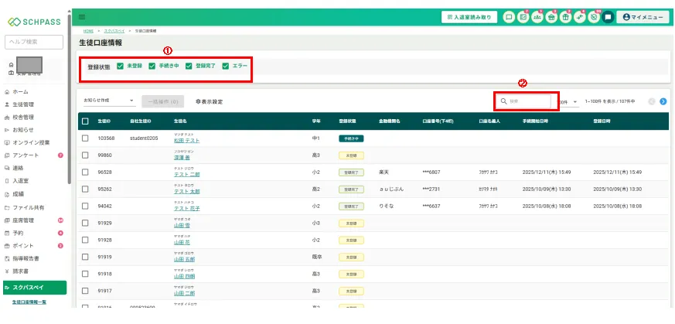Expand the rows-per-page dropdown
The height and width of the screenshot is (324, 675).
point(568,101)
